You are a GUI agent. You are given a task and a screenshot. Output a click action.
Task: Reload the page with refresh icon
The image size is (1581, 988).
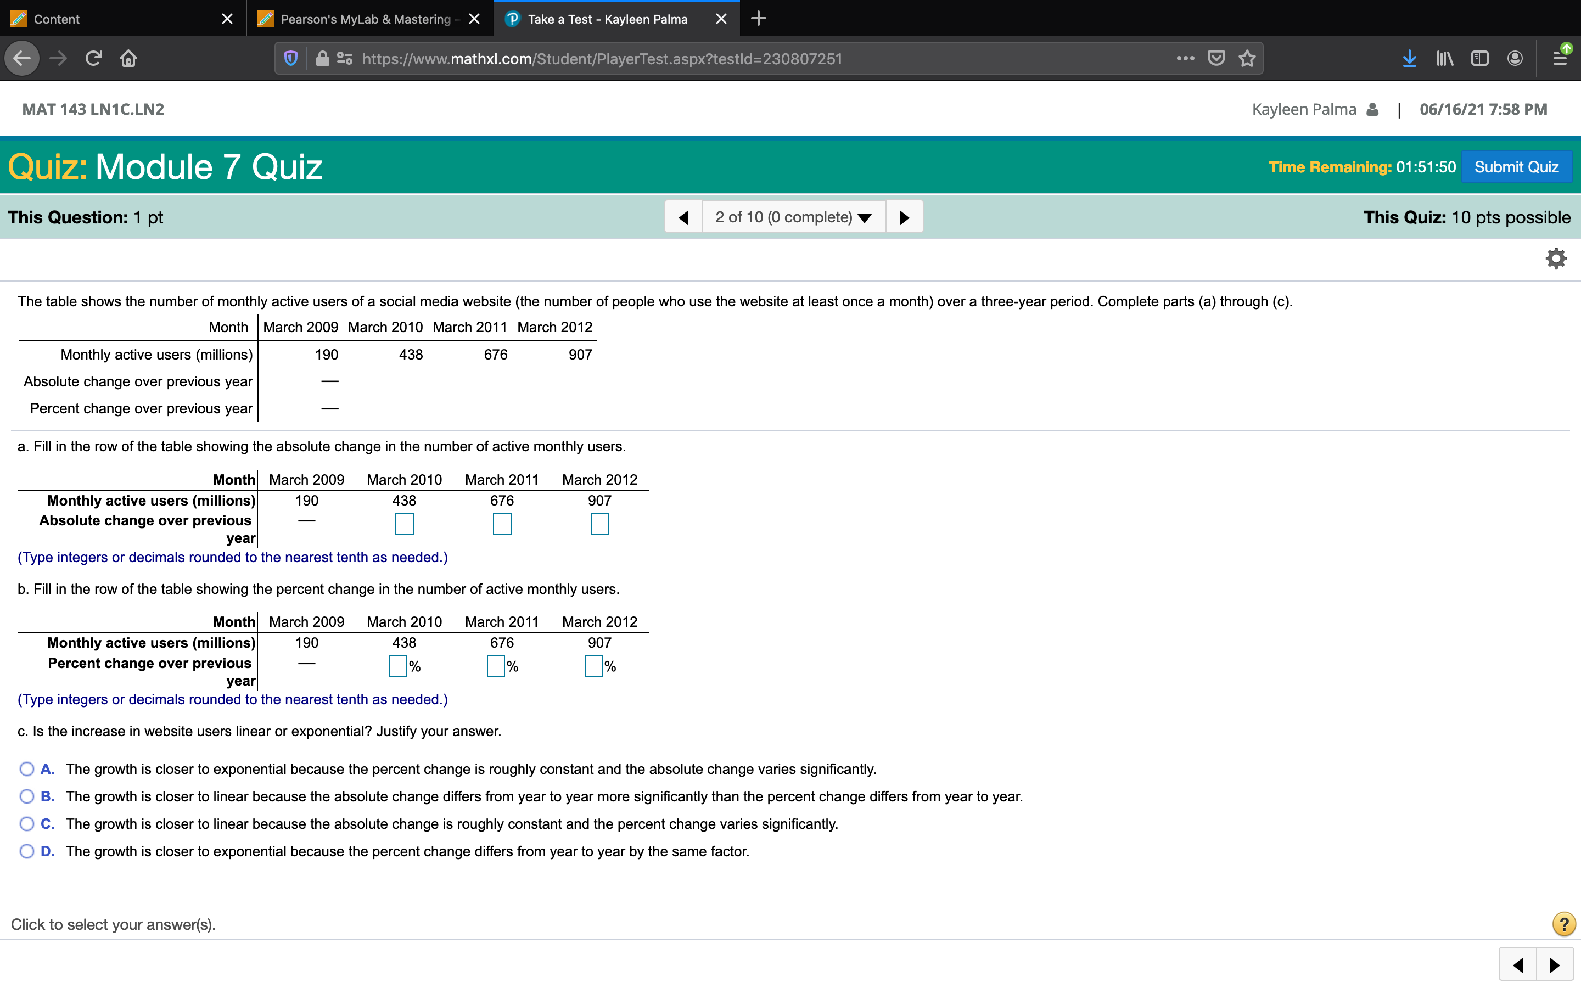click(93, 59)
